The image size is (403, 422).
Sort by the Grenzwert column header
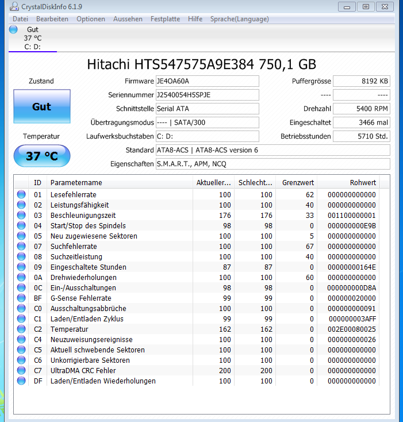pyautogui.click(x=297, y=182)
